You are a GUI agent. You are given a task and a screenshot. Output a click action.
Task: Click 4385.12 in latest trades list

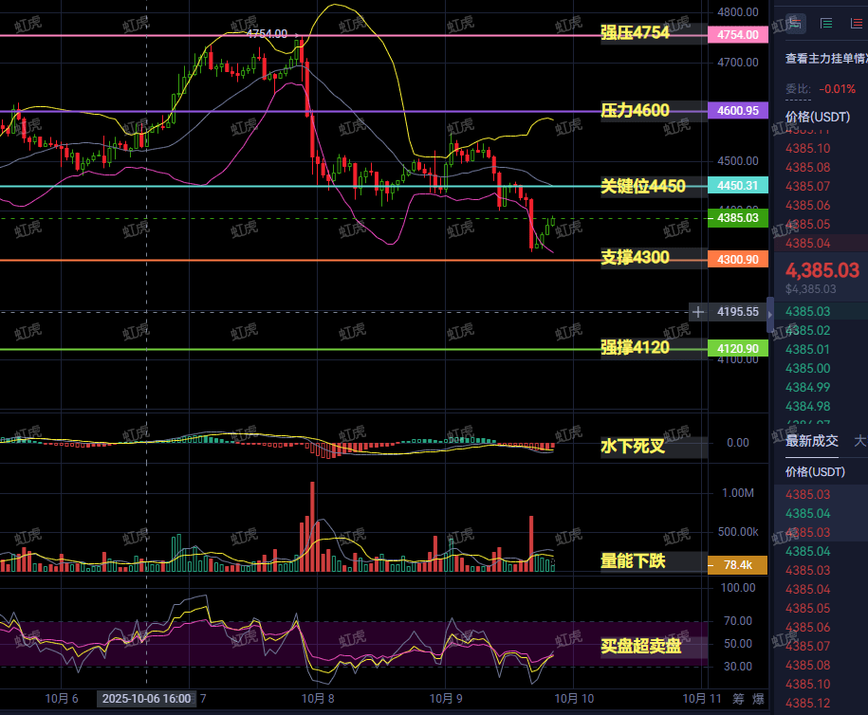pos(807,704)
